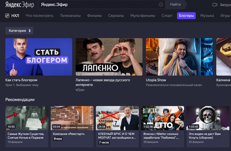Select the Мультфильмы tab
Screen dimensions: 231x151
click(142, 16)
